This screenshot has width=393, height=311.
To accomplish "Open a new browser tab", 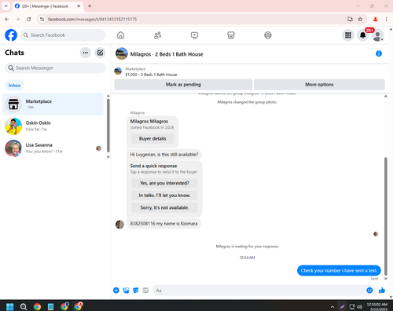I will click(x=90, y=6).
